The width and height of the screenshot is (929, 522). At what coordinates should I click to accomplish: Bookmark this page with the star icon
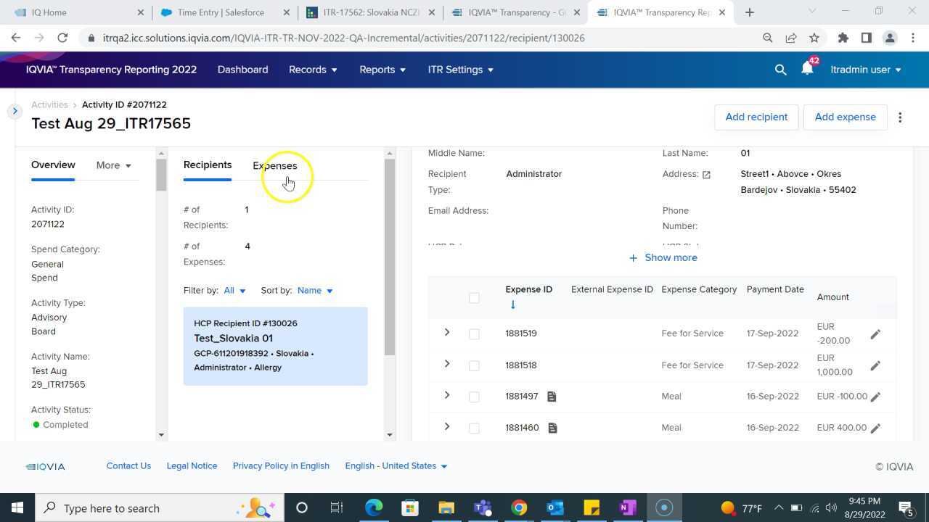pyautogui.click(x=814, y=38)
